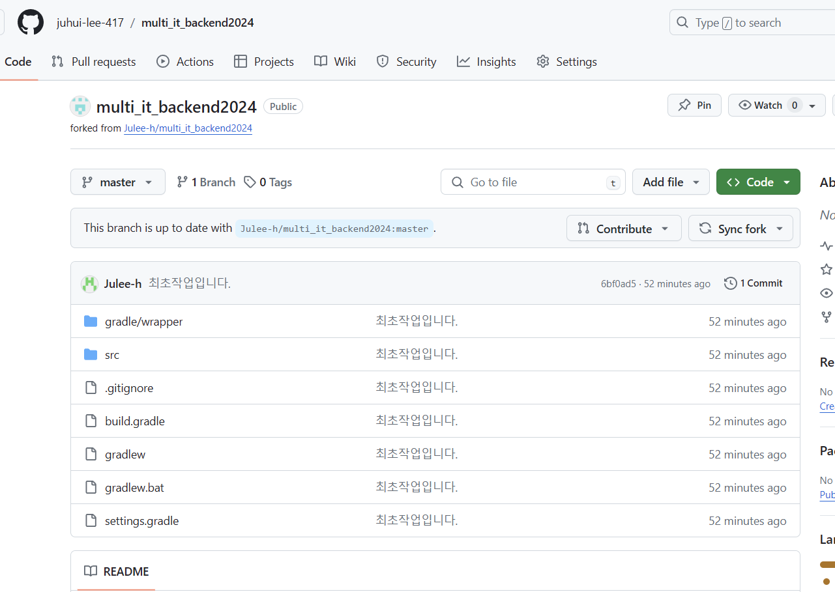Open the Settings tab
This screenshot has height=592, width=835.
[566, 62]
